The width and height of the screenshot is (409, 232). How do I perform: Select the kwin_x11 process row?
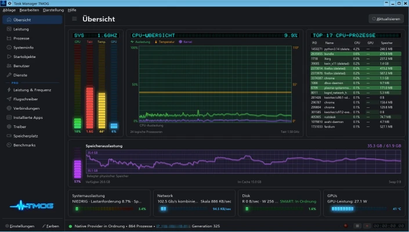point(356,63)
